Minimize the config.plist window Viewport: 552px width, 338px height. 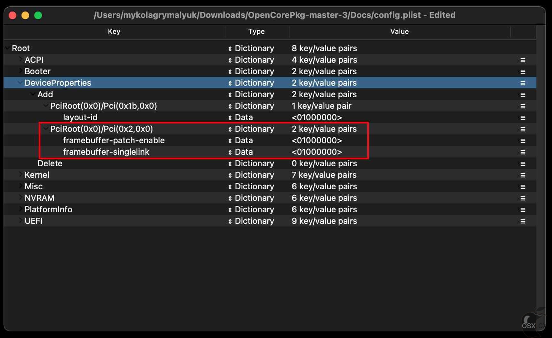25,15
